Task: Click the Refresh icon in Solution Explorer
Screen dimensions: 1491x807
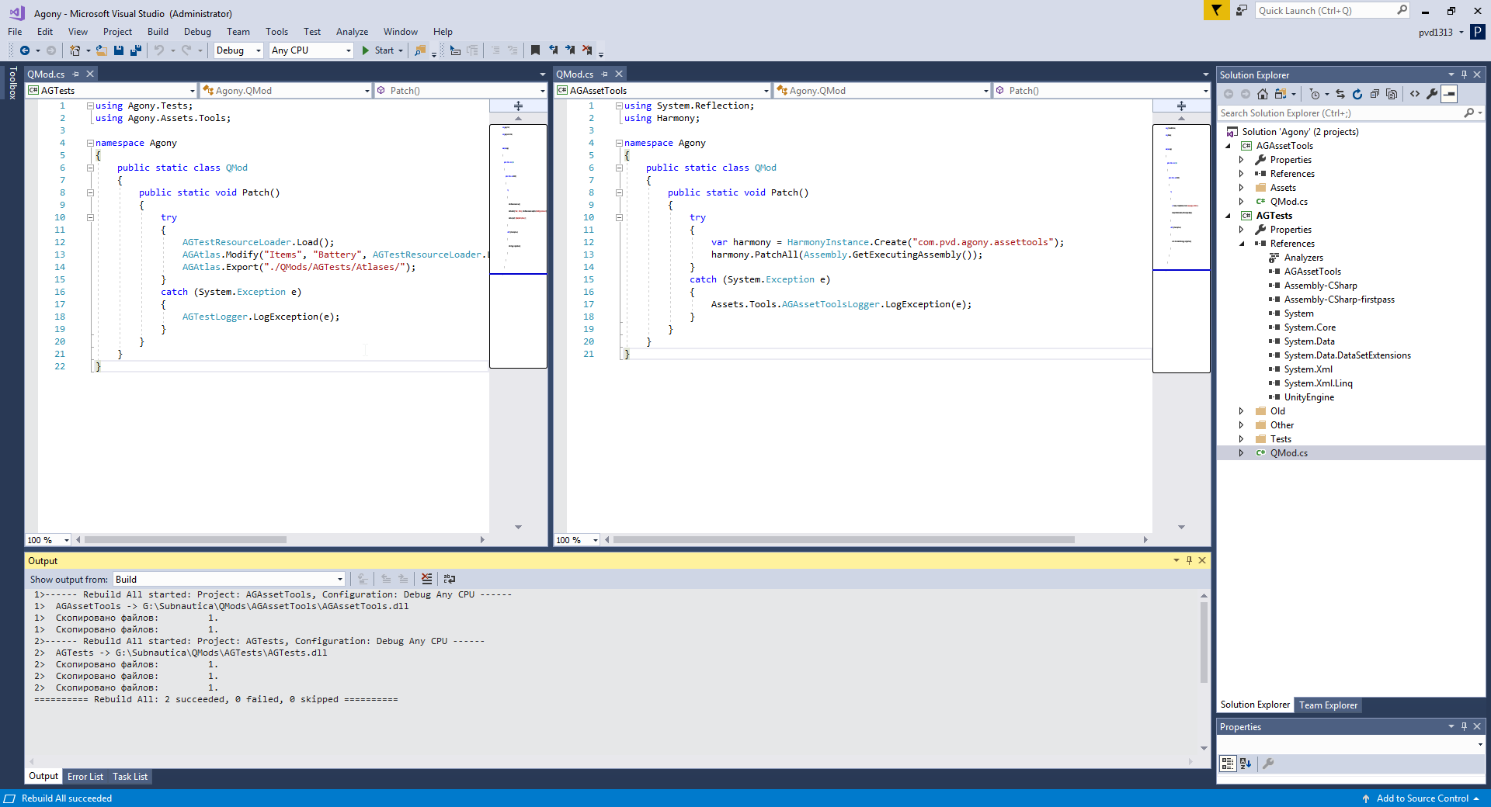Action: [1357, 94]
